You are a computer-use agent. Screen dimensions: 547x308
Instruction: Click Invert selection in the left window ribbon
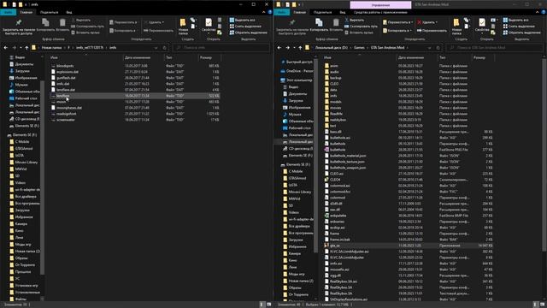(248, 33)
